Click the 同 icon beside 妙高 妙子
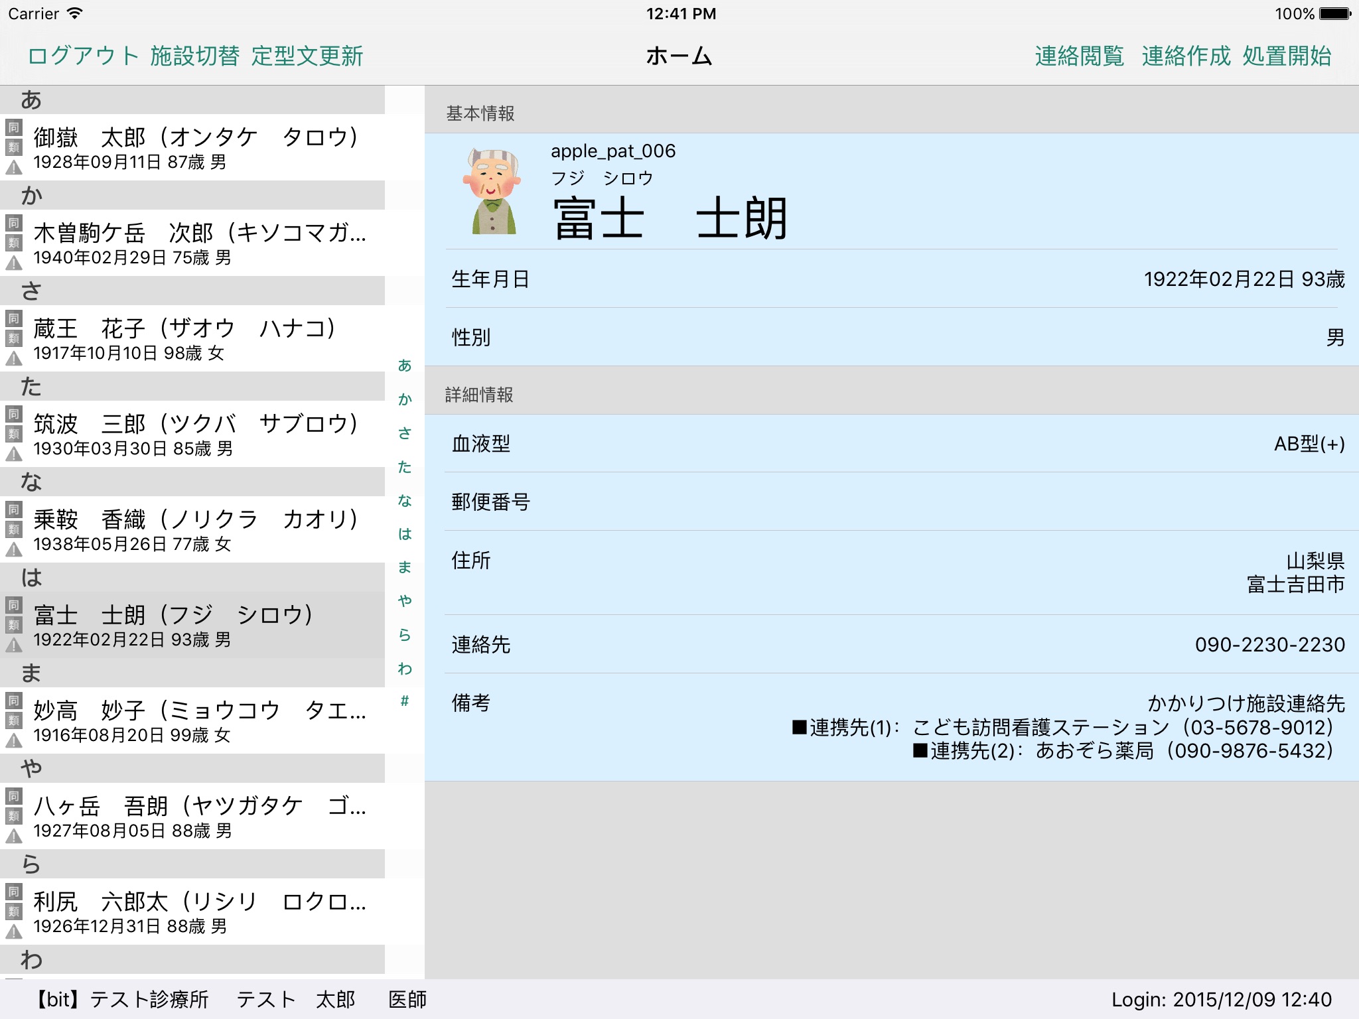The height and width of the screenshot is (1019, 1359). coord(14,701)
